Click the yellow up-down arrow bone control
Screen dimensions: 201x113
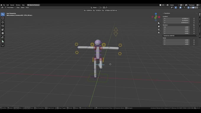point(116,32)
